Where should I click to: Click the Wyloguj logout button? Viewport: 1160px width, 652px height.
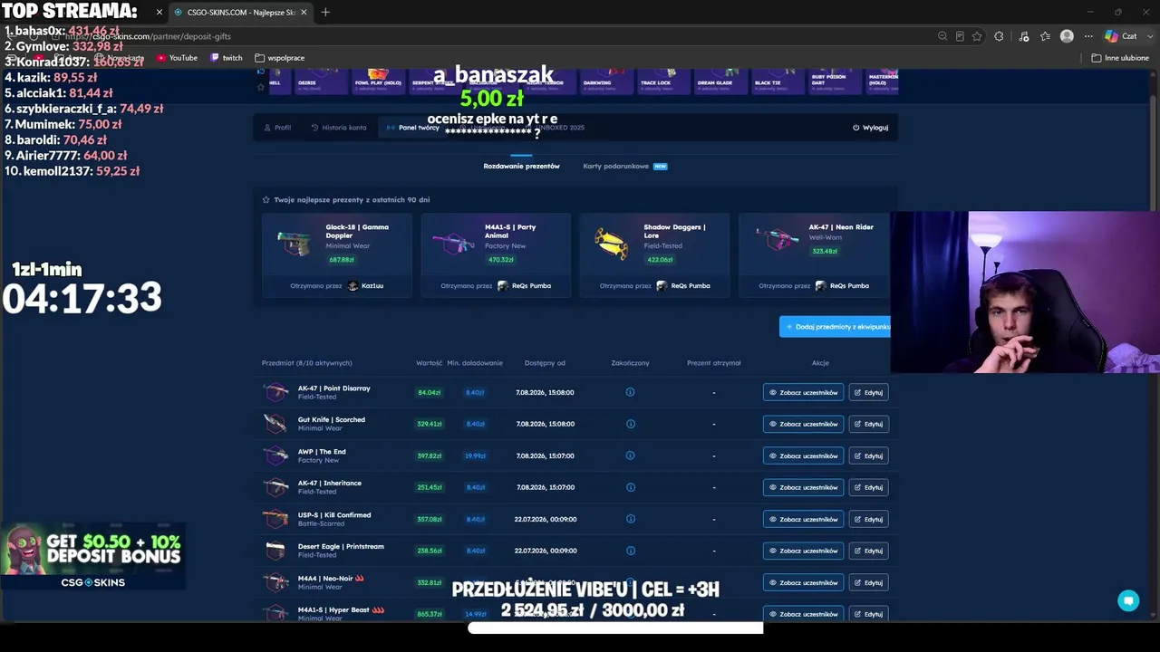(870, 128)
